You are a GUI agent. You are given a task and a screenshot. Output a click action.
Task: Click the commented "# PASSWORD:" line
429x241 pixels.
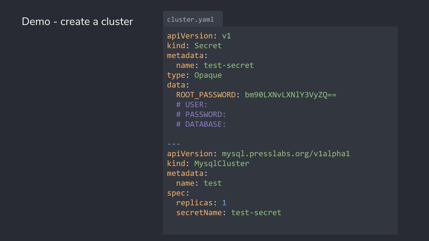(201, 115)
